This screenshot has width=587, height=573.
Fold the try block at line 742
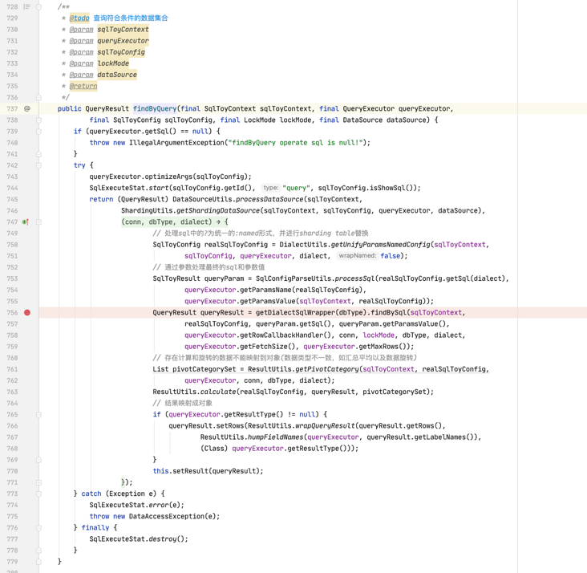pos(38,165)
